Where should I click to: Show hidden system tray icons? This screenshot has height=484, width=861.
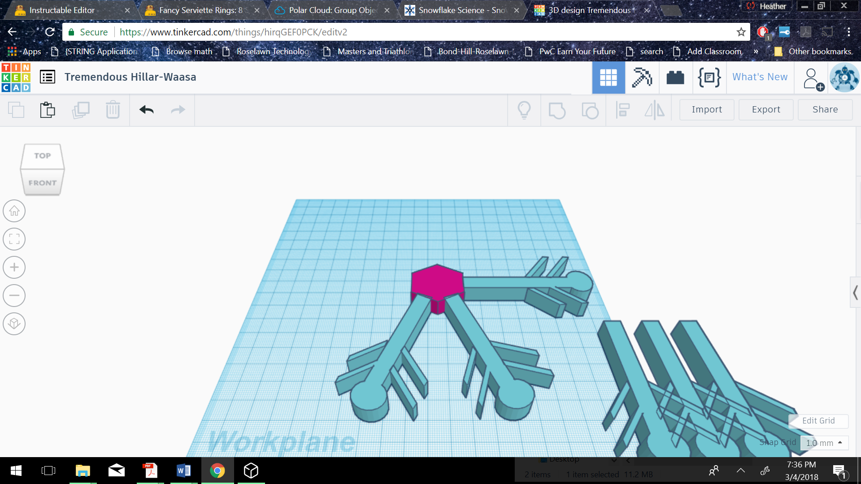pos(741,471)
